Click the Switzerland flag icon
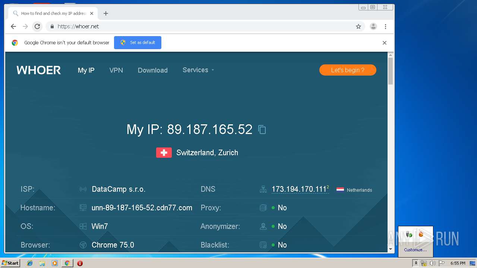The image size is (477, 268). pos(164,153)
